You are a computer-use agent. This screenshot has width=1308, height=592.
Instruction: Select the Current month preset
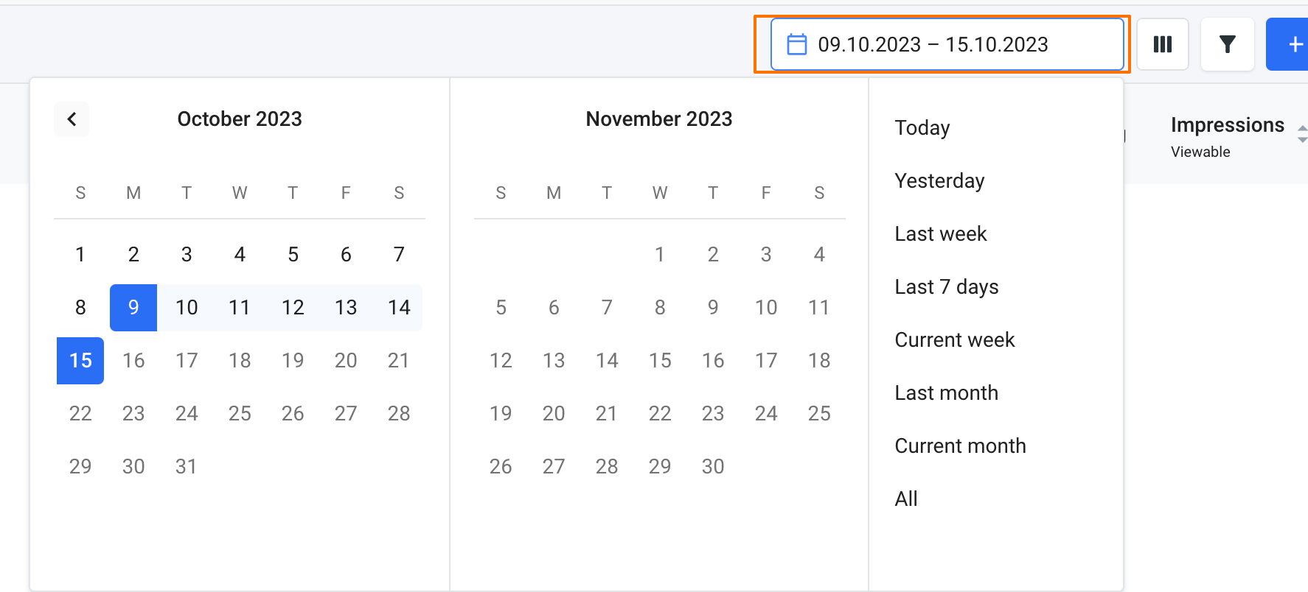pos(960,446)
